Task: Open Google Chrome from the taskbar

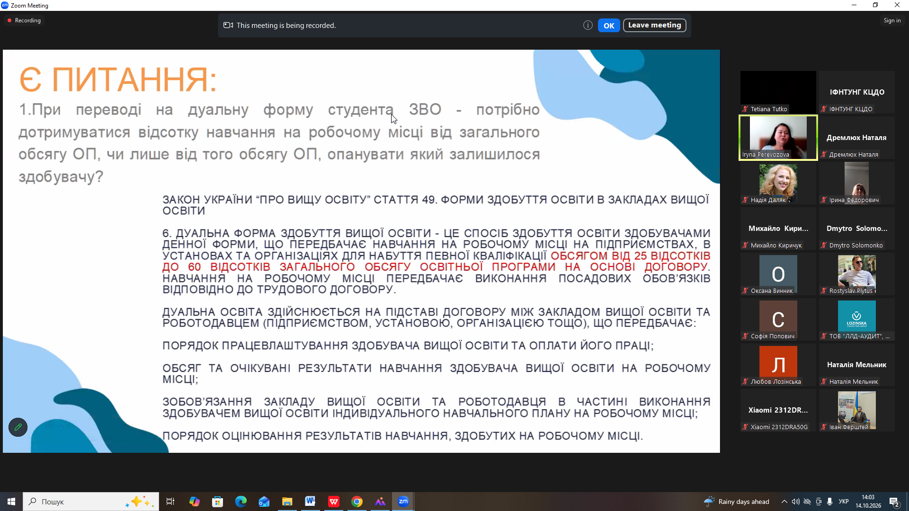Action: tap(357, 502)
